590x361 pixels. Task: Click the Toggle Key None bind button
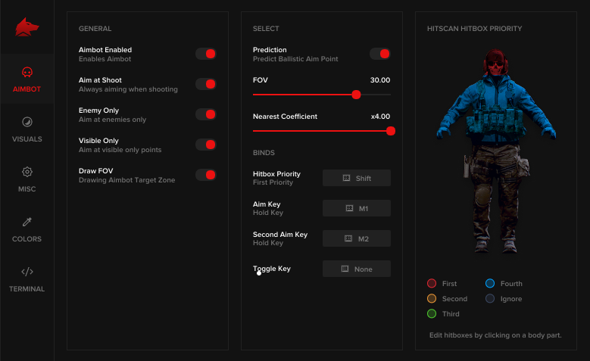[357, 269]
